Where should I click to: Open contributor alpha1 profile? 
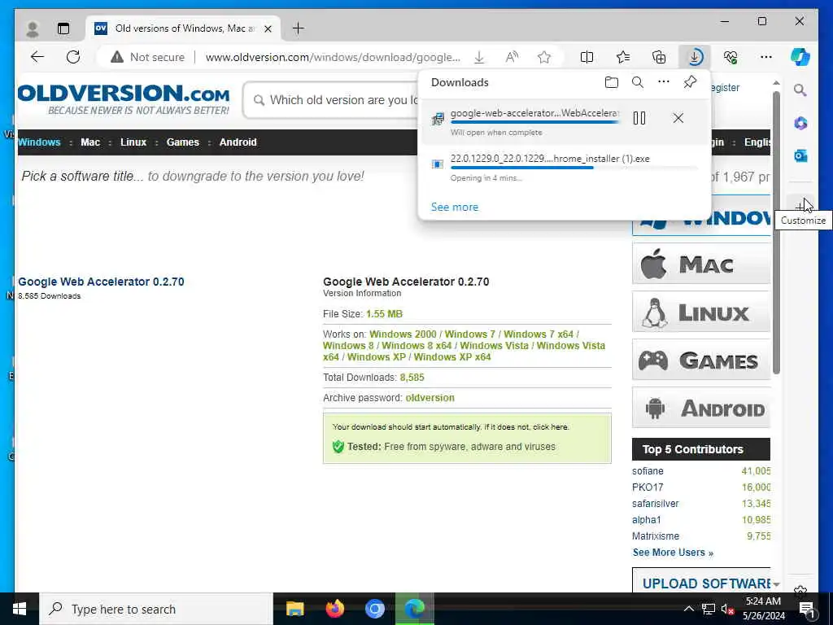pyautogui.click(x=647, y=520)
